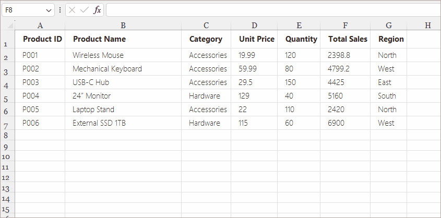Select quantity cell 120

(x=299, y=55)
